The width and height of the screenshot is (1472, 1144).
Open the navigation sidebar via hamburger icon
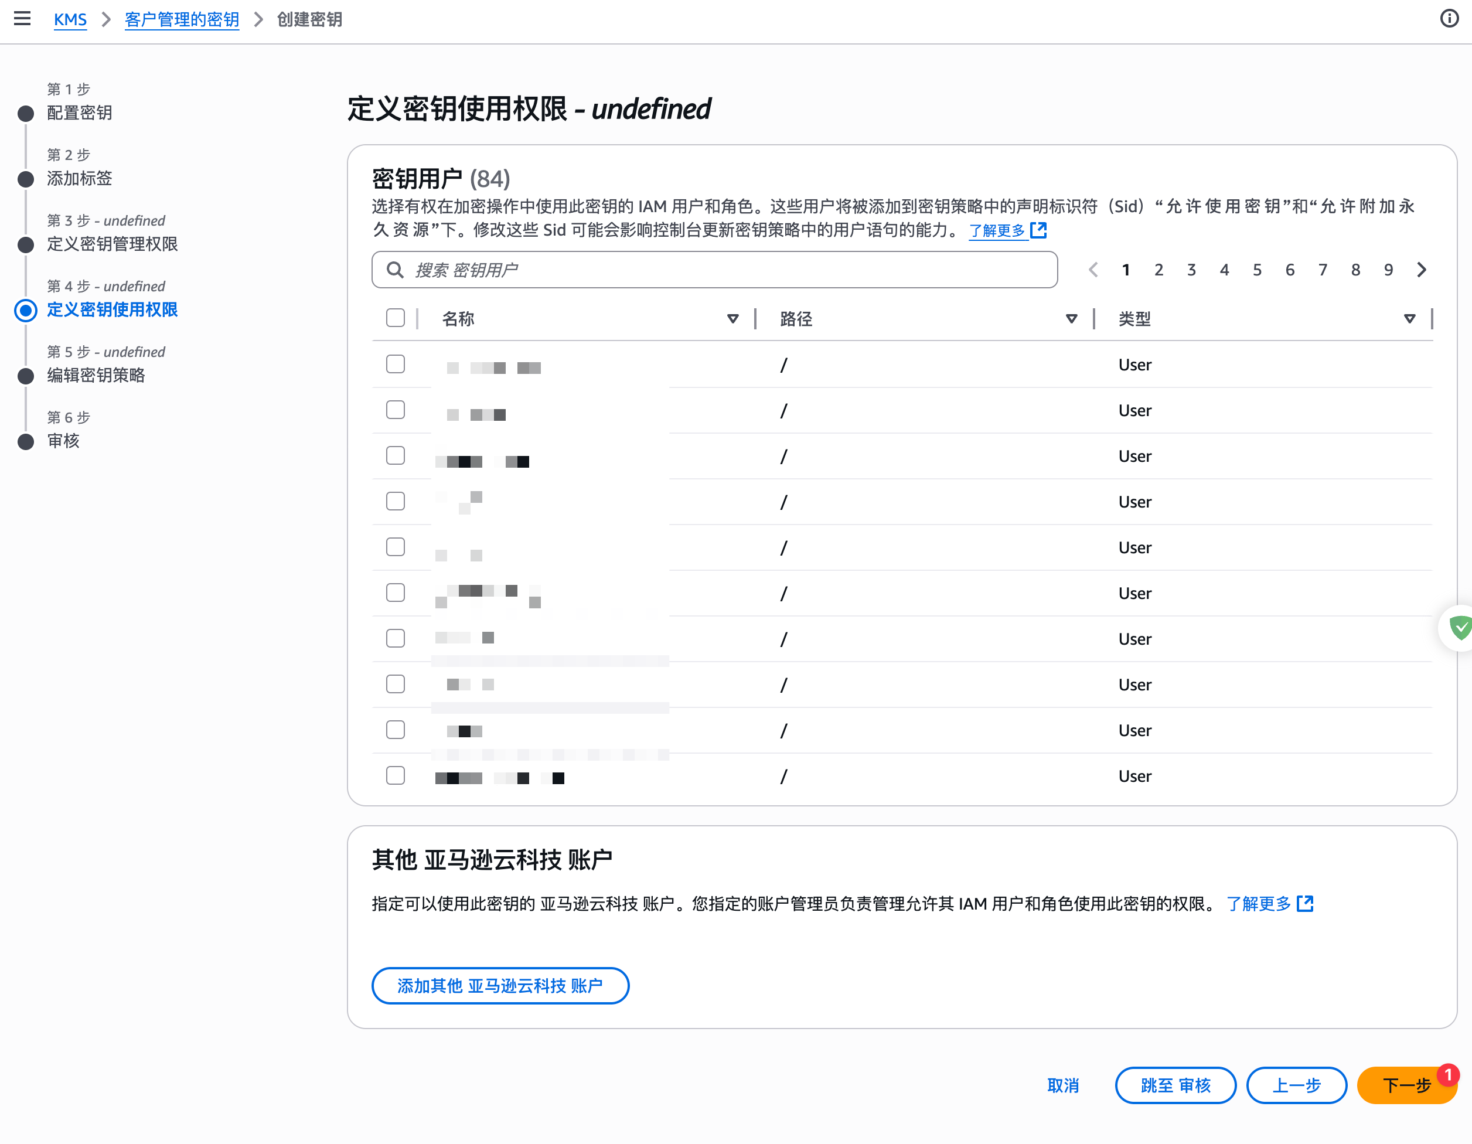[x=22, y=19]
